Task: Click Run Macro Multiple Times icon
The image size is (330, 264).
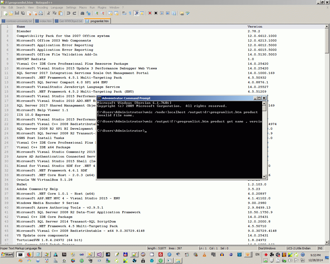Action: tap(168, 13)
